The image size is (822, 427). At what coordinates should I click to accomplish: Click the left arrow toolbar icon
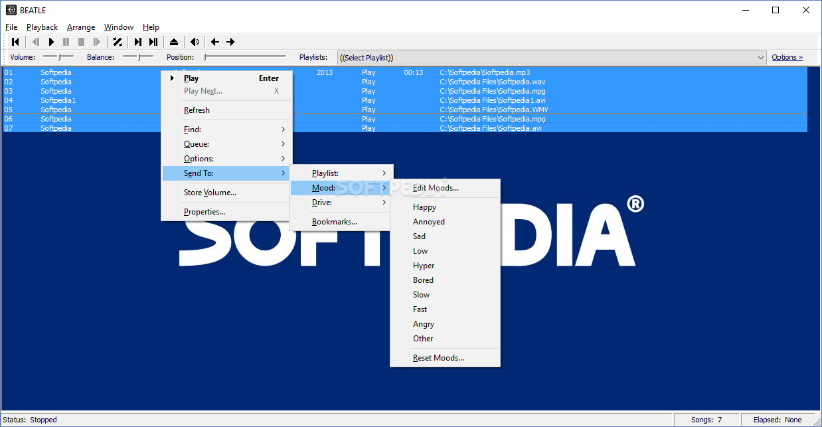point(215,42)
